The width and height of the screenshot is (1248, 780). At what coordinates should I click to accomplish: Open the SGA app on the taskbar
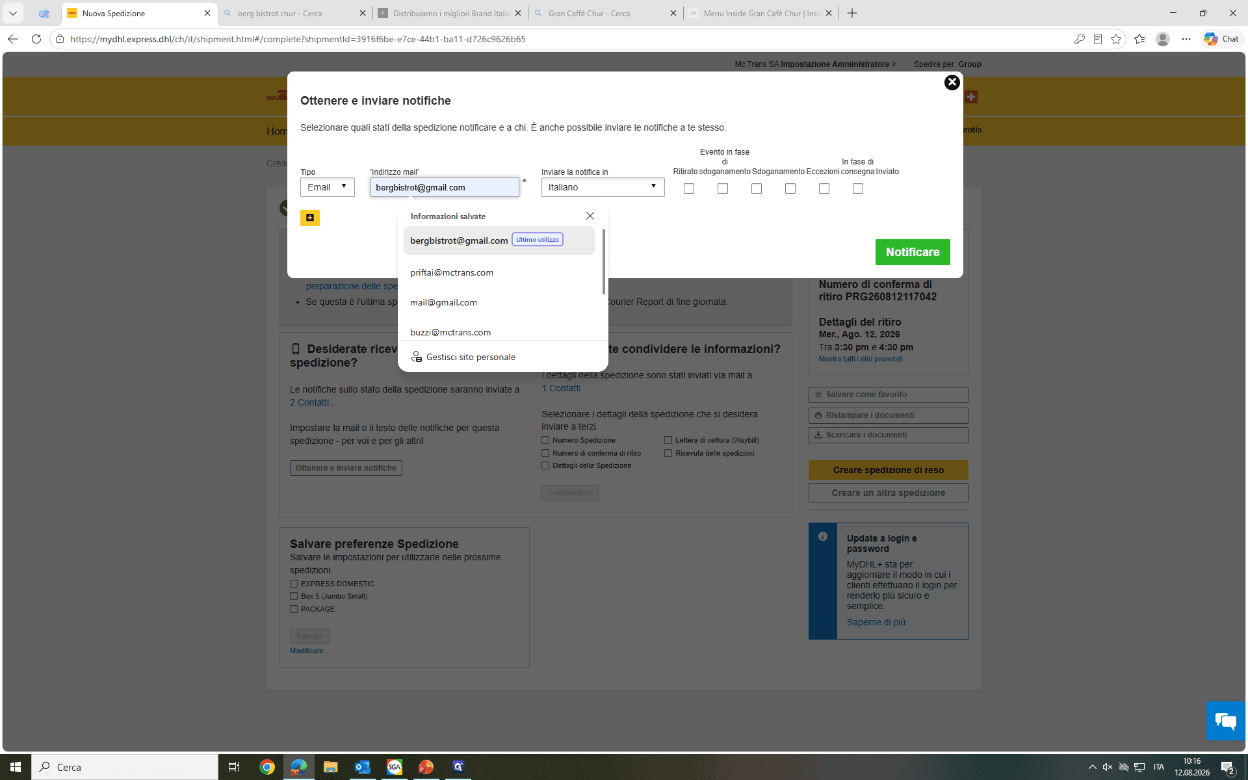(x=394, y=767)
